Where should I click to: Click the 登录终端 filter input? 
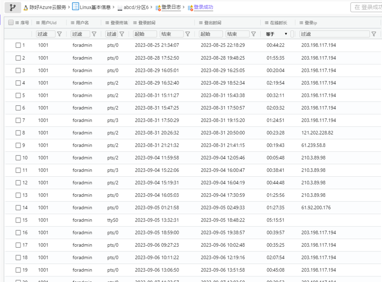tap(111, 34)
